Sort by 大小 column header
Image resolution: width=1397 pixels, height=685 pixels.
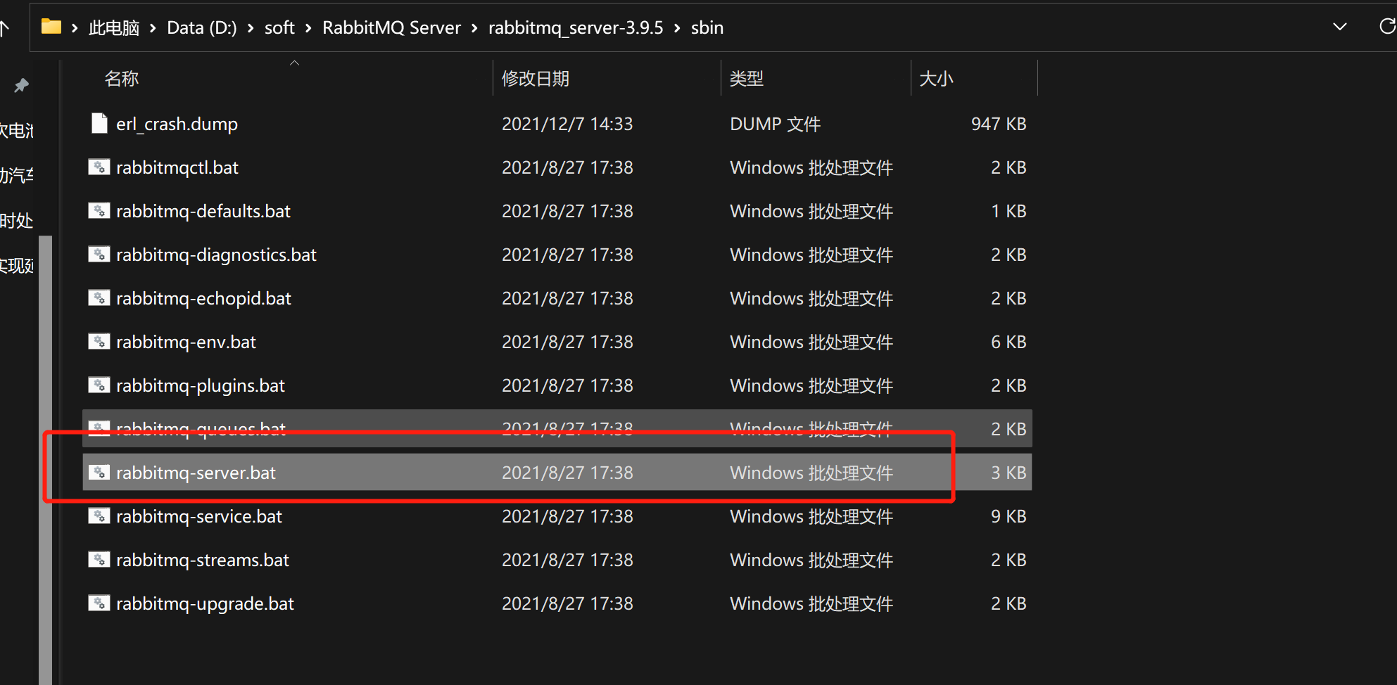[937, 78]
